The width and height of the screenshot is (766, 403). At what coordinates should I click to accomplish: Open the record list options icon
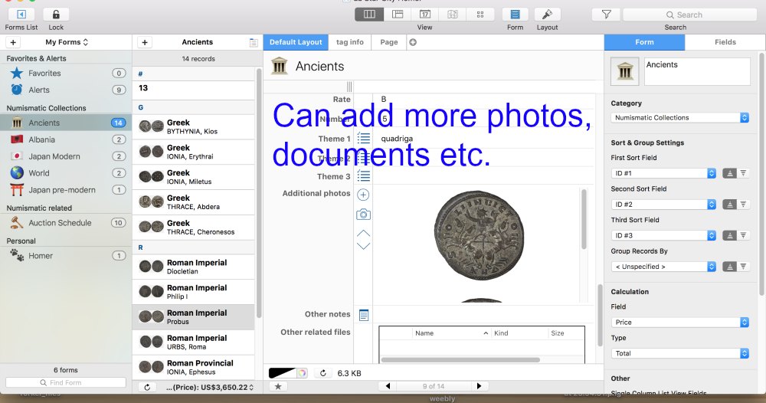(253, 43)
